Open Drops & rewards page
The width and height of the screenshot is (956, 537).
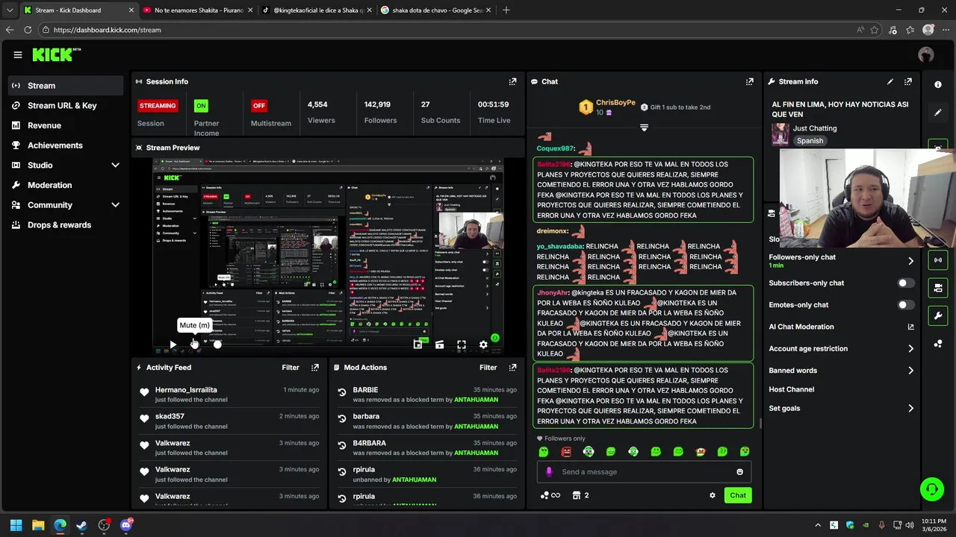click(66, 224)
